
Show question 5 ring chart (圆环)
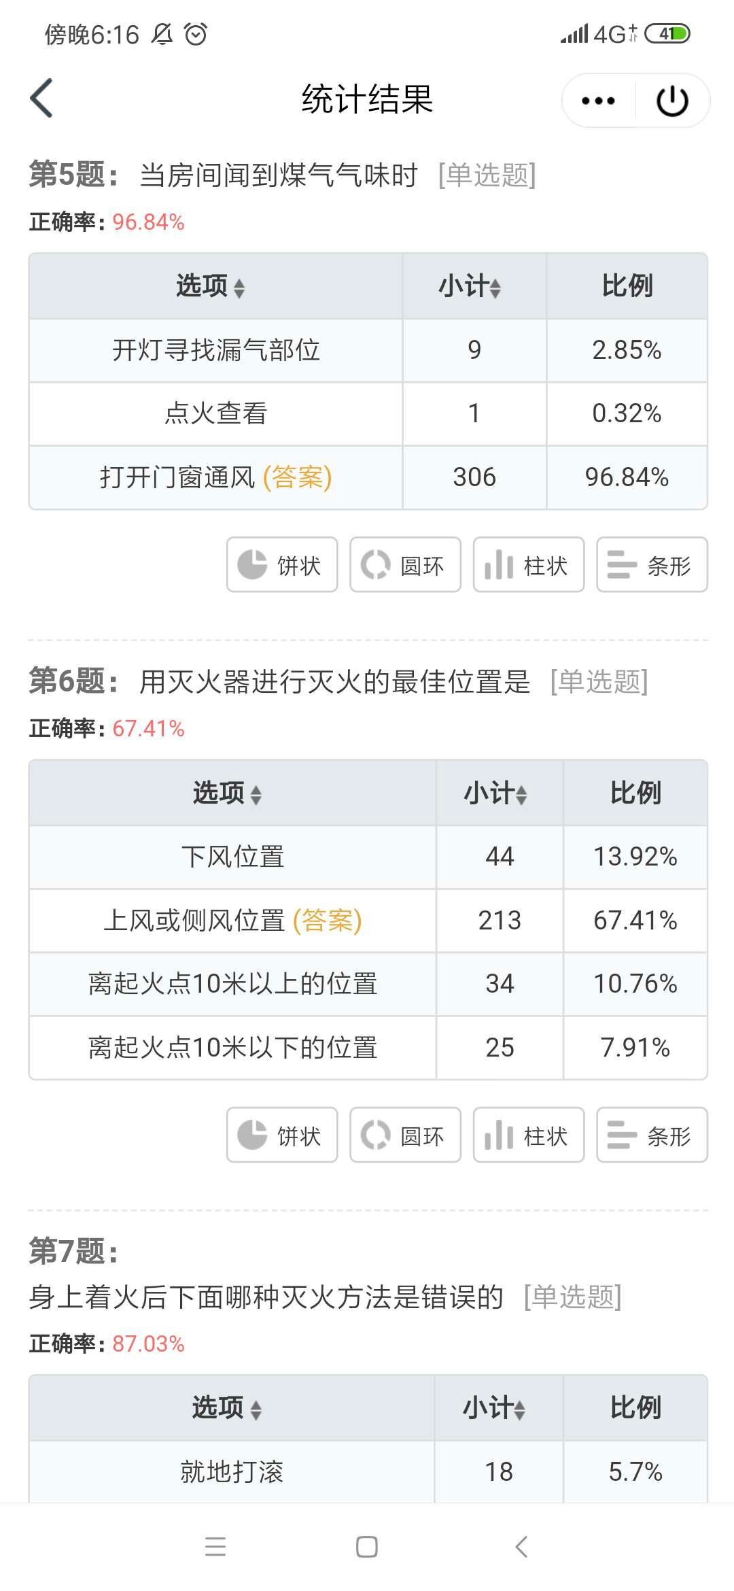click(405, 564)
